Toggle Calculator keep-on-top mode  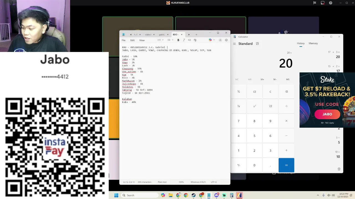257,44
